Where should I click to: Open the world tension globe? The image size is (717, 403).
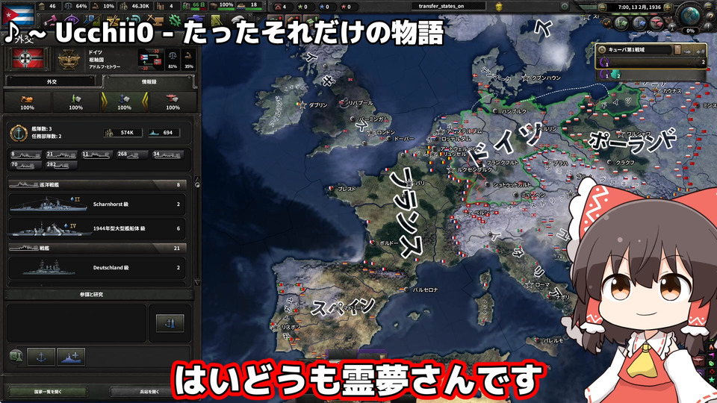pos(690,15)
